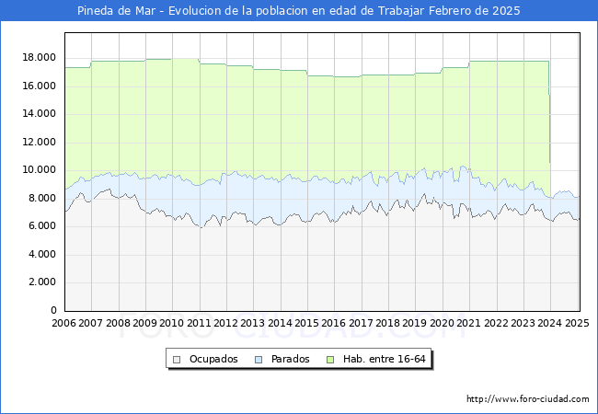Click the 2021 x-axis year label

pos(468,323)
